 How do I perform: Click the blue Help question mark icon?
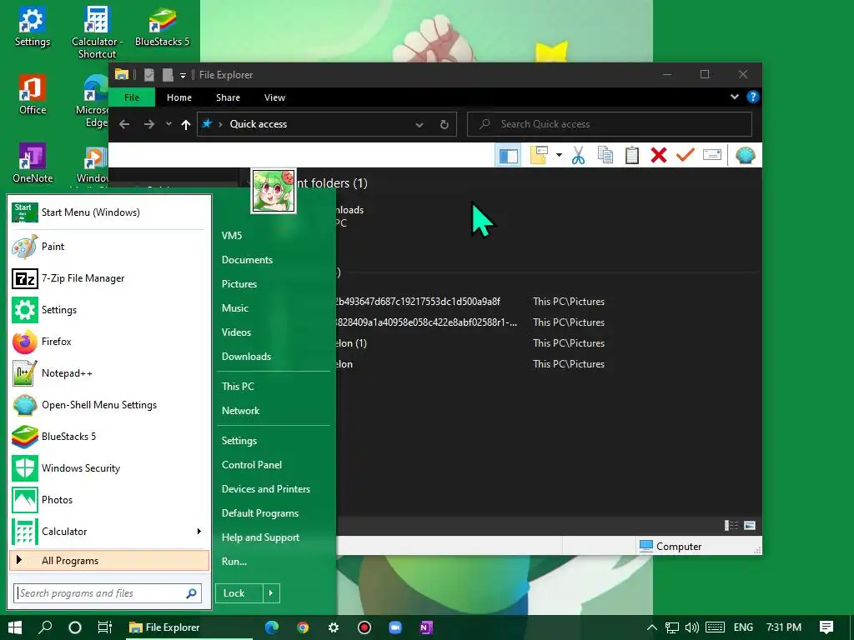753,97
